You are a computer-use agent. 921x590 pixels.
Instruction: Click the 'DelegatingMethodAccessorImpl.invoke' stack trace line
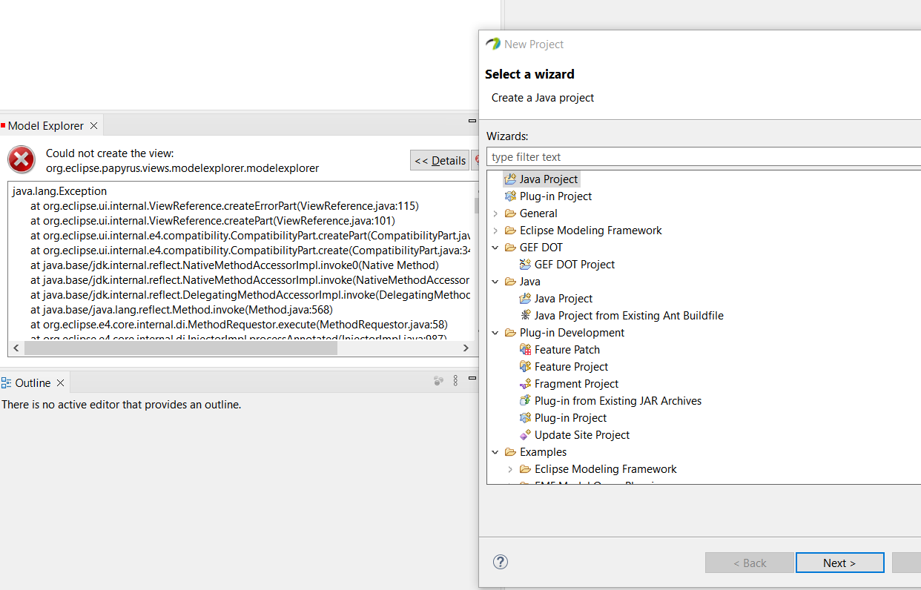pyautogui.click(x=251, y=295)
